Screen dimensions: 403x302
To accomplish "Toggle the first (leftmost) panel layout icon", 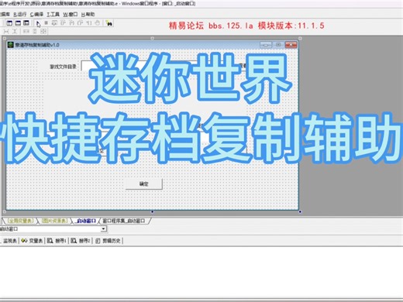I will click(x=9, y=23).
